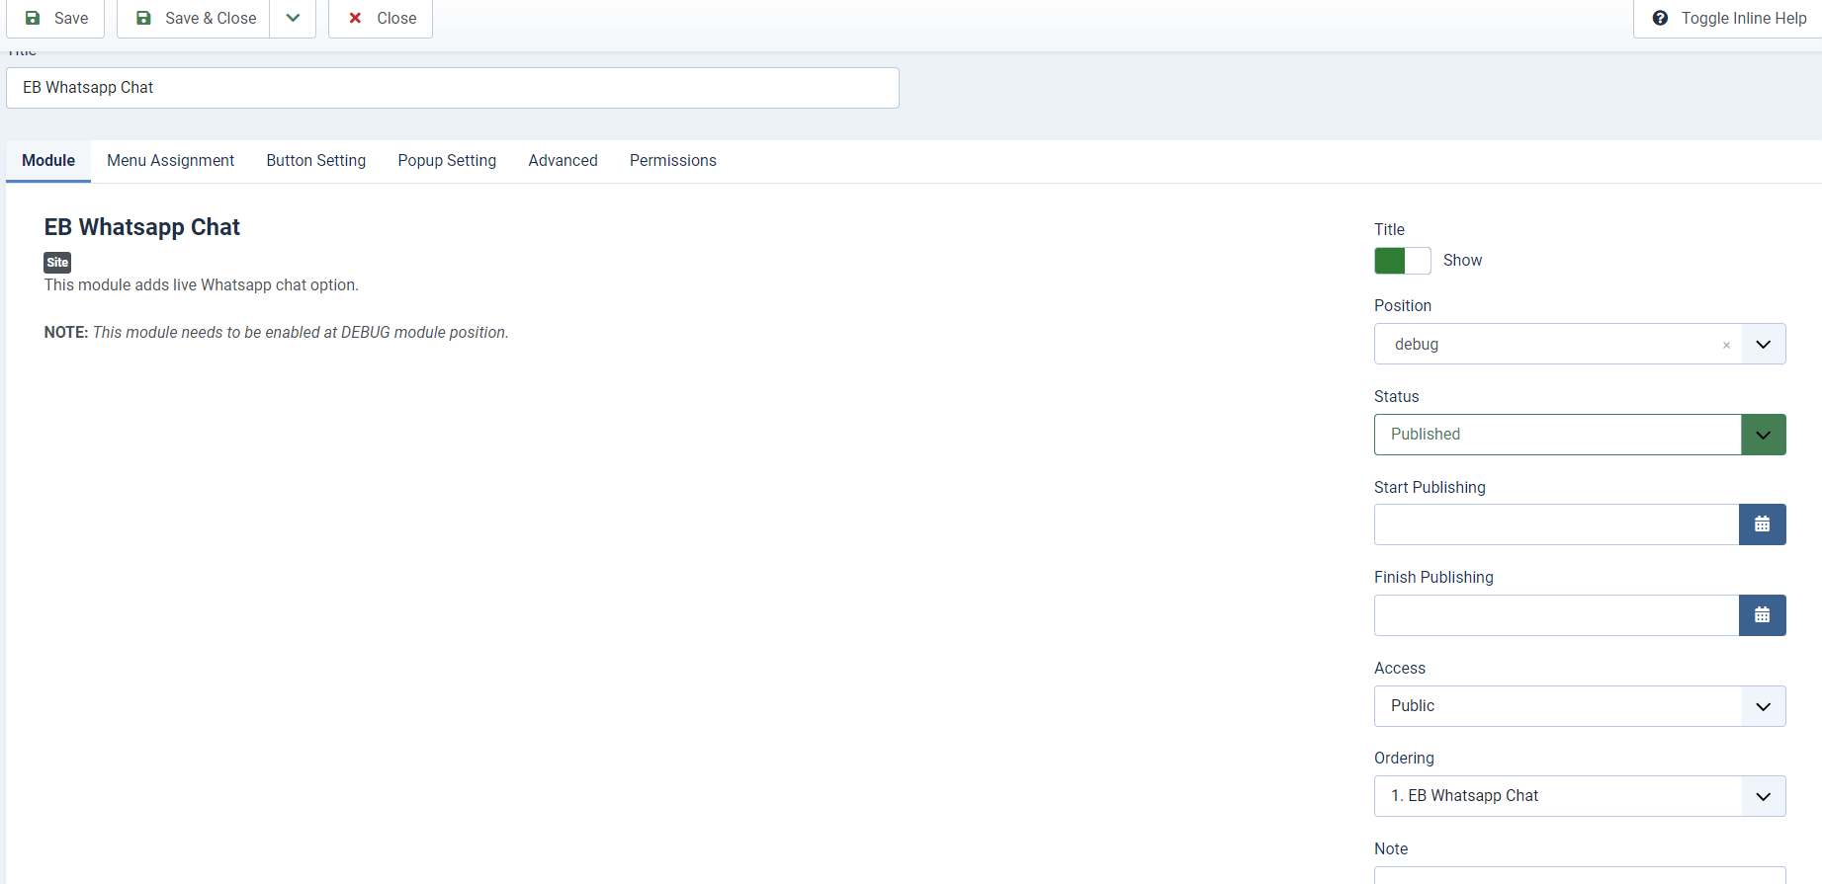Click Toggle Inline Help button
The width and height of the screenshot is (1822, 884).
pos(1728,19)
